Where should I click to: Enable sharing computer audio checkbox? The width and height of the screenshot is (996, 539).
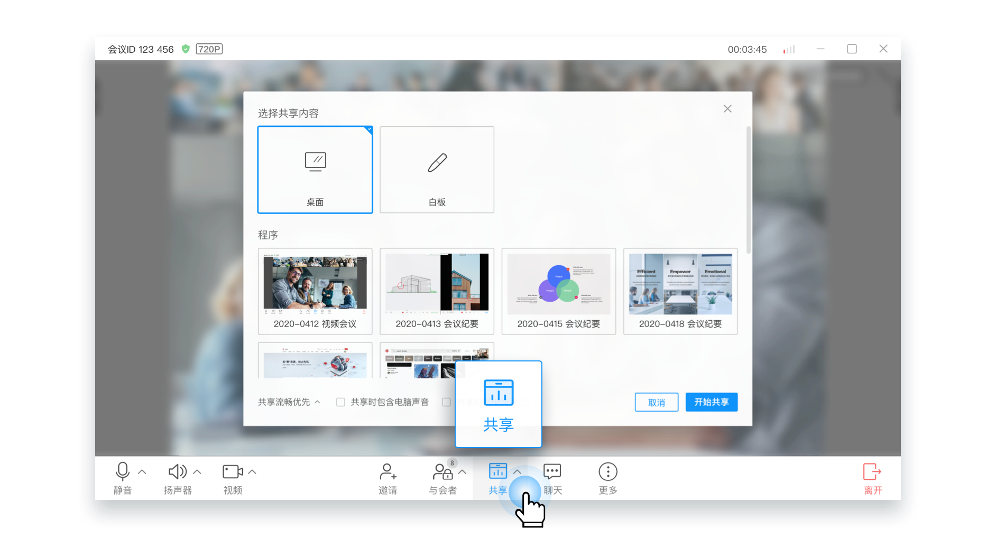pyautogui.click(x=340, y=402)
